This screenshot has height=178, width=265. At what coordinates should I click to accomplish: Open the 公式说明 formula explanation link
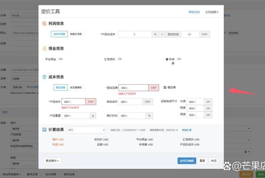tap(212, 12)
